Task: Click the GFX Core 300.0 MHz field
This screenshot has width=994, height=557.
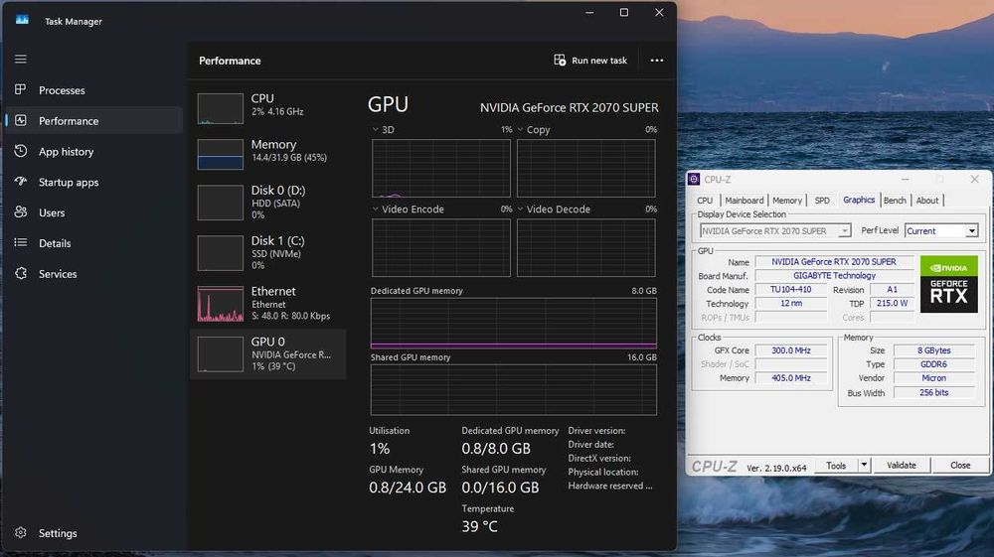Action: (x=790, y=350)
